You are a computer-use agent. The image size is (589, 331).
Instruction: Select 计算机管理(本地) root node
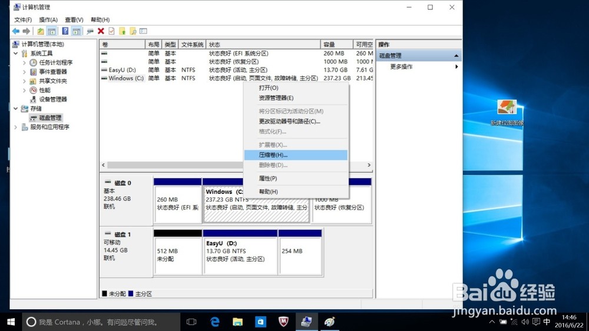click(x=42, y=44)
